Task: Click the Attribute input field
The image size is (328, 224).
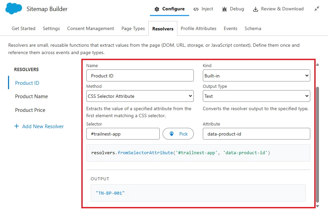Action: [x=256, y=134]
